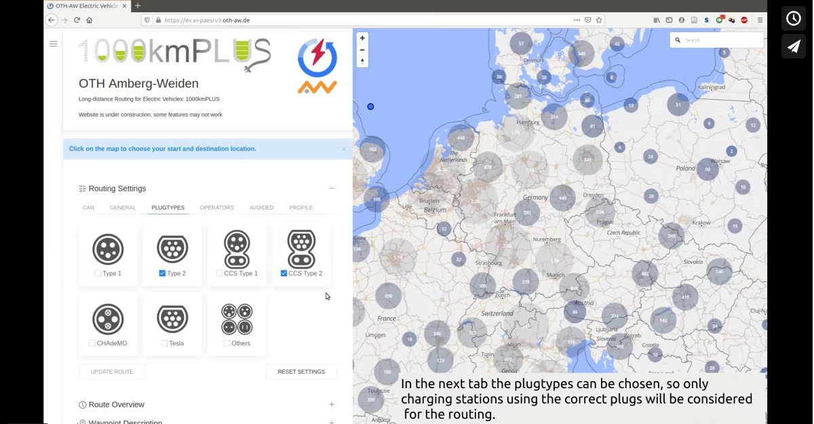Screen dimensions: 814x424
Task: Click the Routing Settings sliders icon
Action: (x=82, y=188)
